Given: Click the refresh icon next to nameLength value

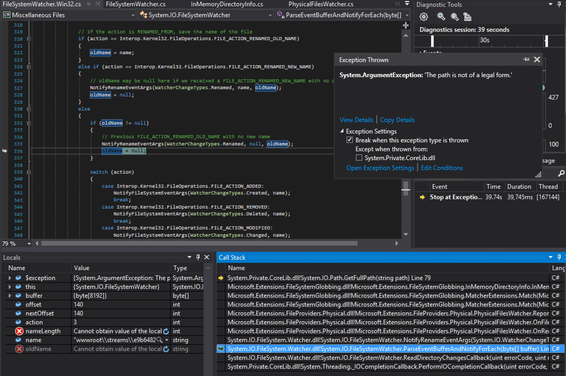Looking at the screenshot, I should click(x=166, y=331).
